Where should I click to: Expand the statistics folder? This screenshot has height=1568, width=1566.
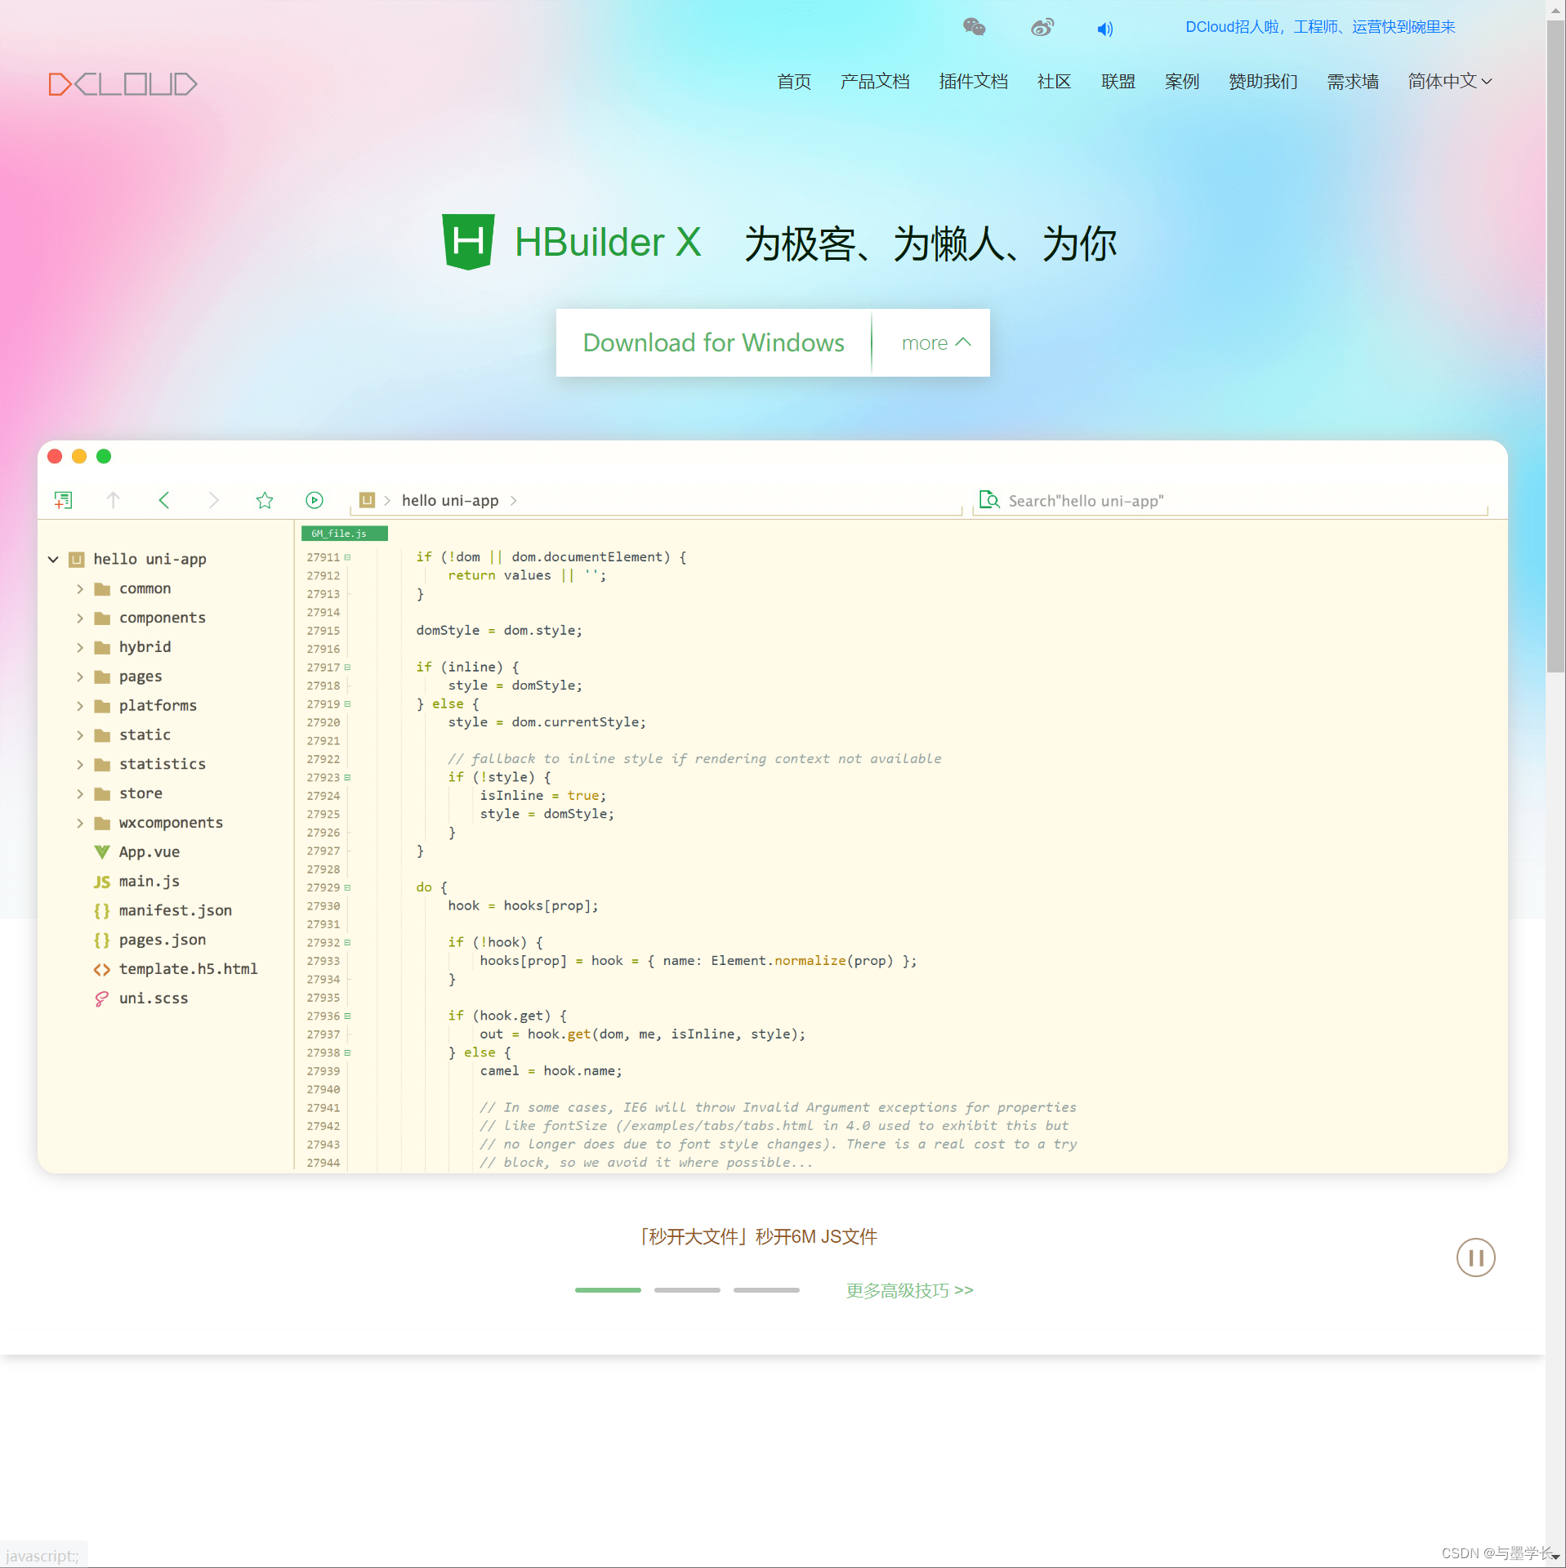[x=80, y=765]
